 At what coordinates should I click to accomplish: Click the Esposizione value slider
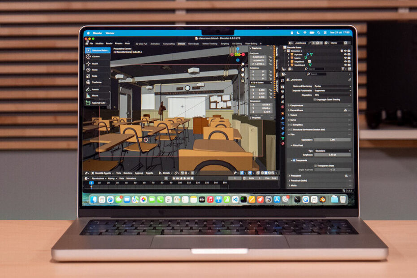click(x=332, y=140)
